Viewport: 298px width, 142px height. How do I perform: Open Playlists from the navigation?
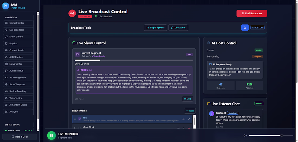pyautogui.click(x=18, y=44)
